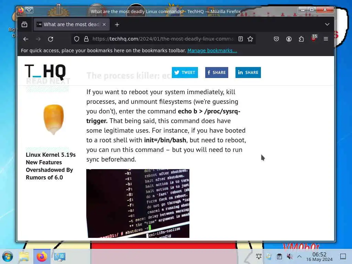The image size is (352, 264).
Task: Click the pin icon in the title bar
Action: [x=29, y=10]
